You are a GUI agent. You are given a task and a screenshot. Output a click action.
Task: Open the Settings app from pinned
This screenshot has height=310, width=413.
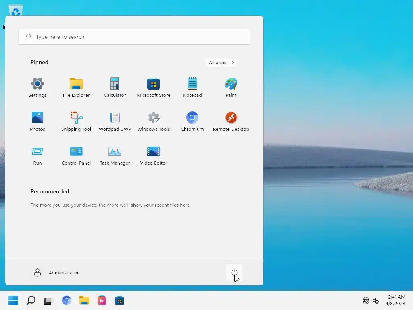38,88
